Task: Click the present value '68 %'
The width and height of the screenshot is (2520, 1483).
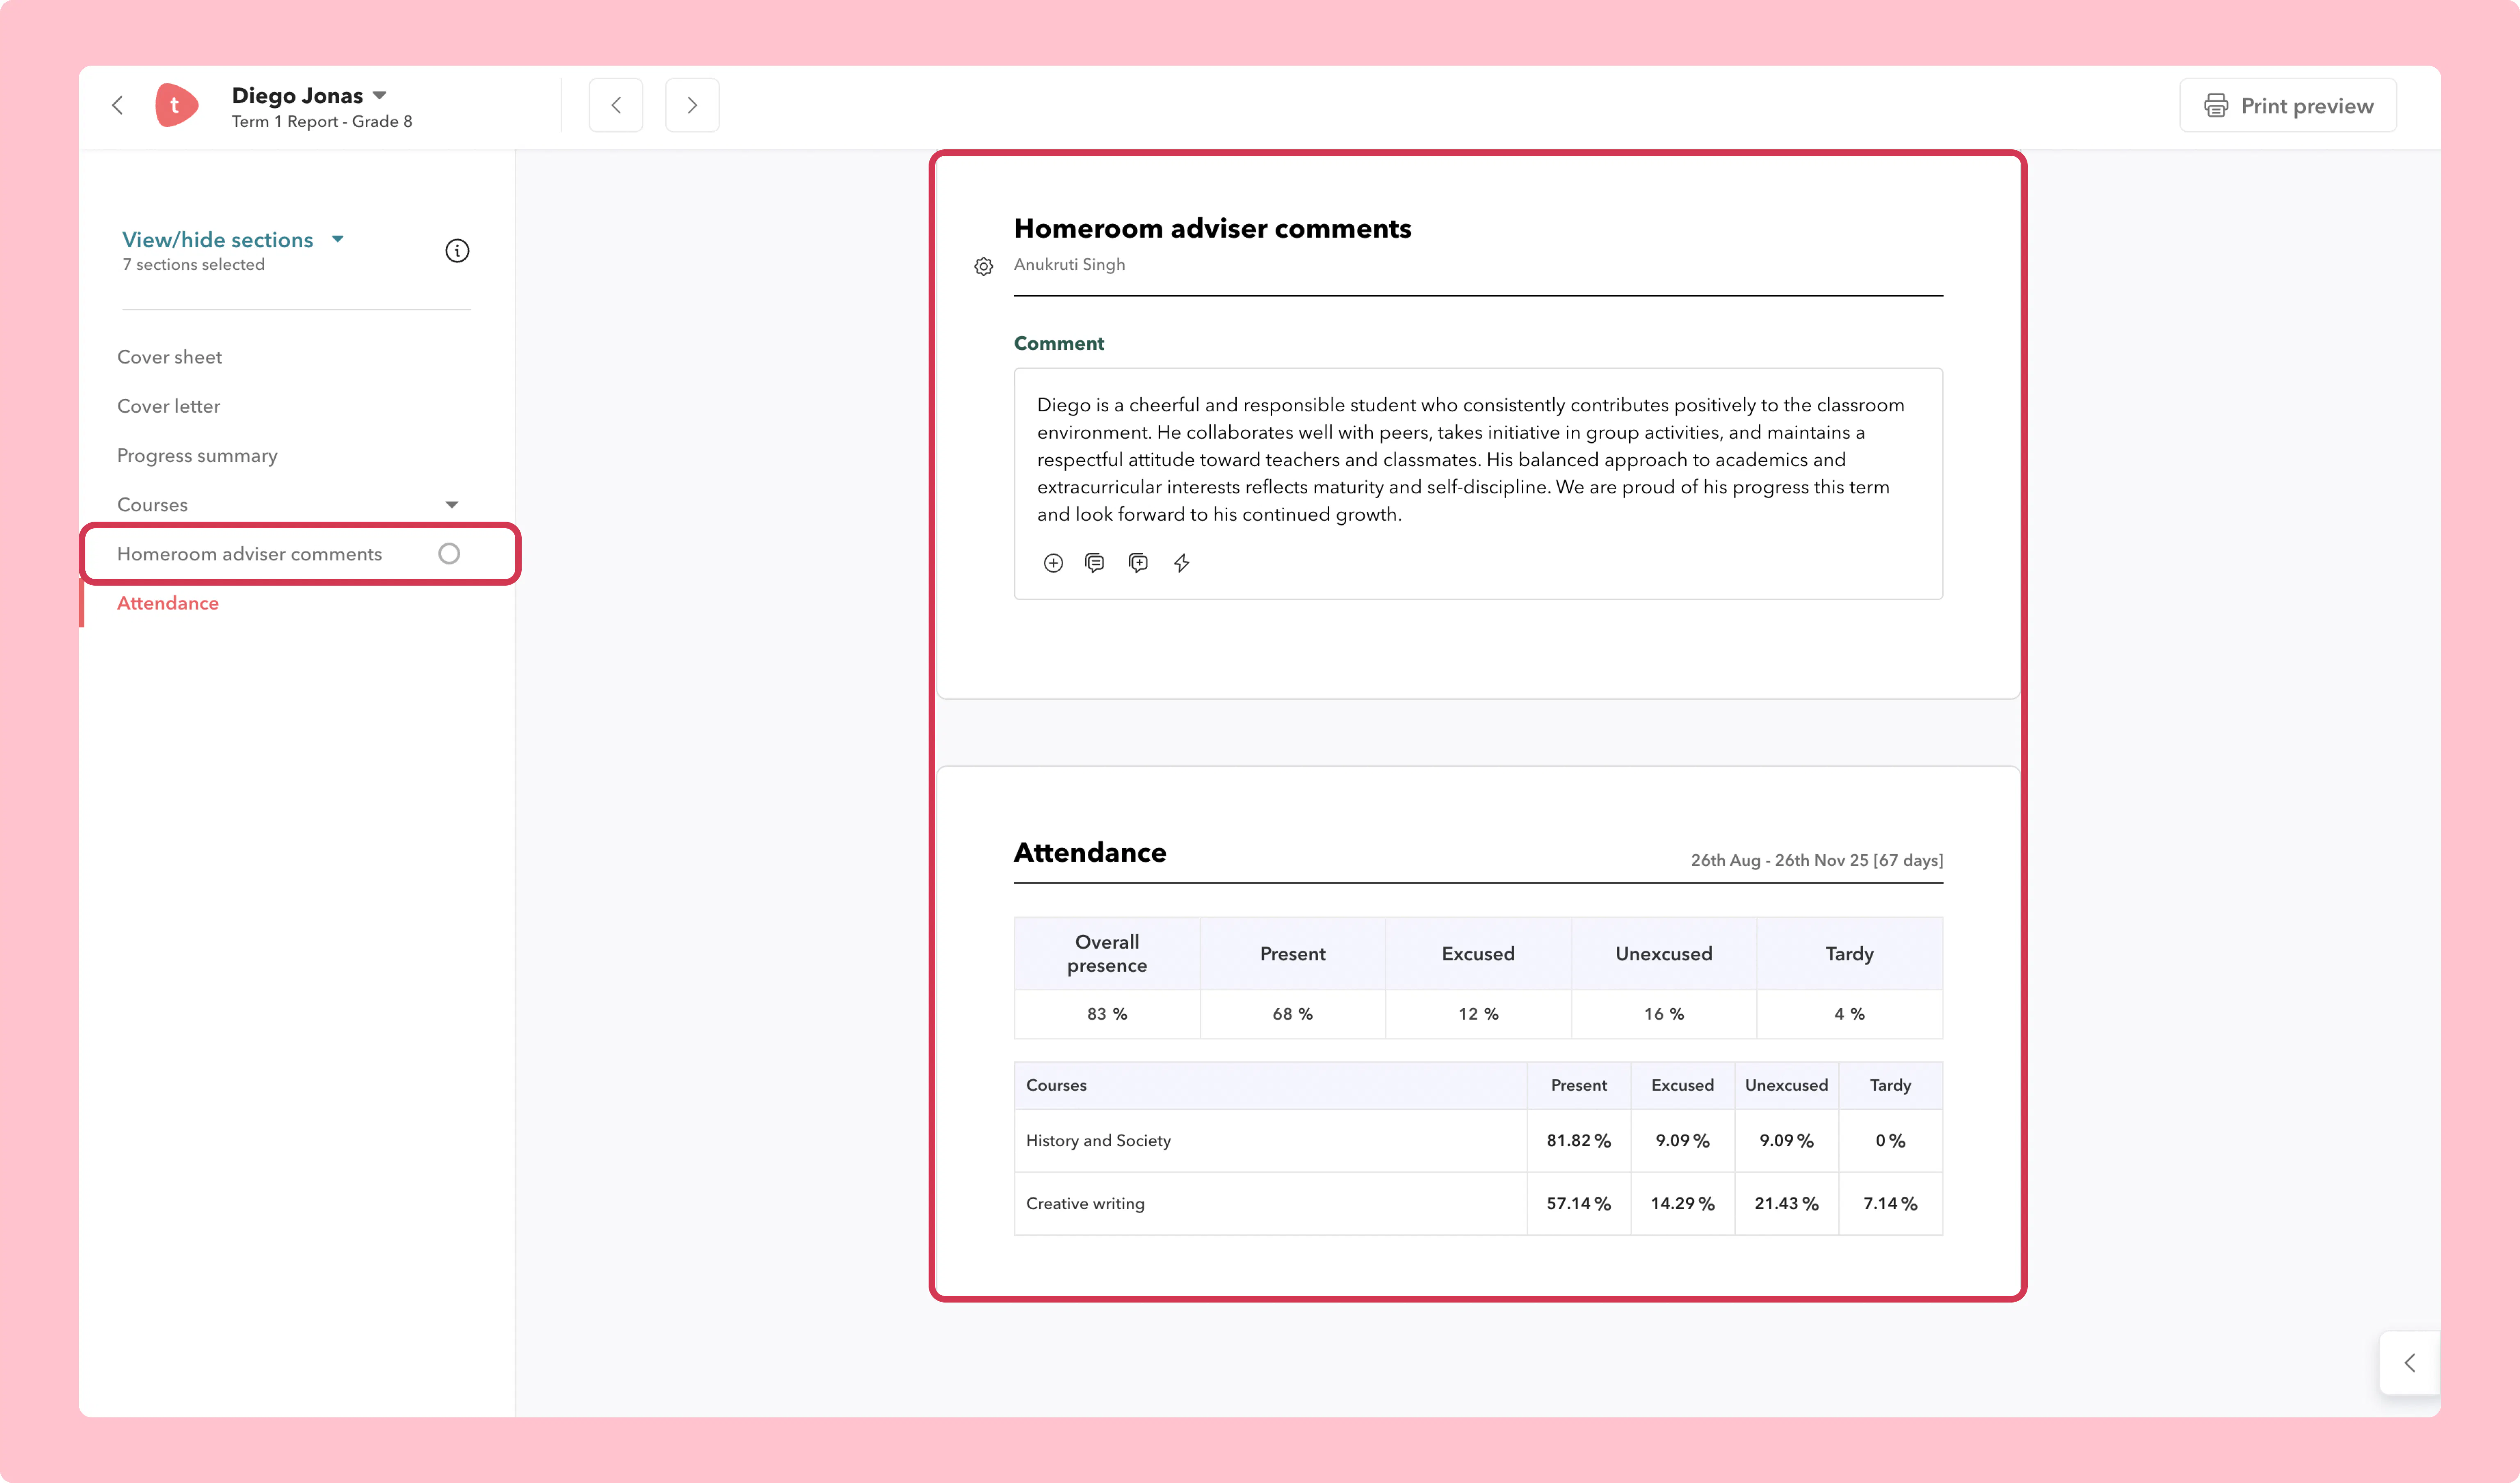Action: click(1292, 1014)
